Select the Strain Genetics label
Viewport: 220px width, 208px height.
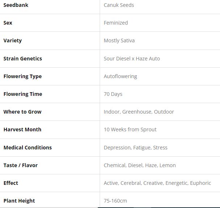click(23, 59)
